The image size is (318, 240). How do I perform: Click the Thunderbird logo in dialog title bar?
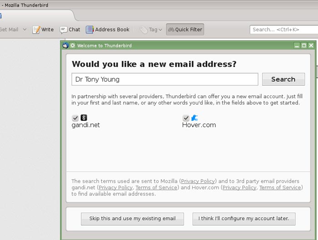(x=65, y=45)
